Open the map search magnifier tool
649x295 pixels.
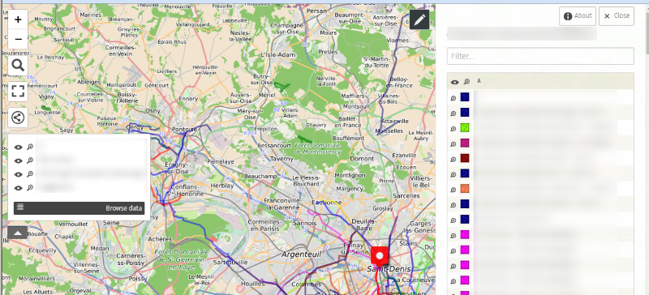[18, 66]
